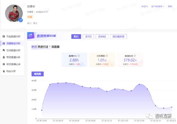Open the 按日期选择 date picker
The height and width of the screenshot is (124, 177).
pos(119,37)
